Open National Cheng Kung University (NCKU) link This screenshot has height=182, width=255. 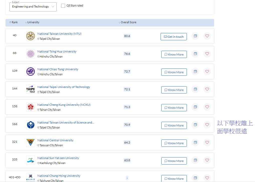point(64,105)
